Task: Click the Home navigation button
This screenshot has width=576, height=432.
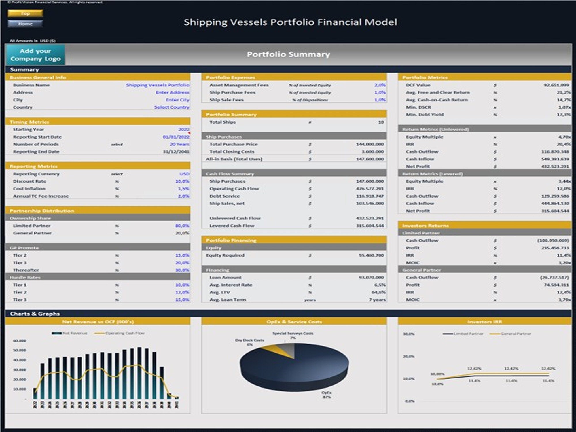Action: (25, 24)
